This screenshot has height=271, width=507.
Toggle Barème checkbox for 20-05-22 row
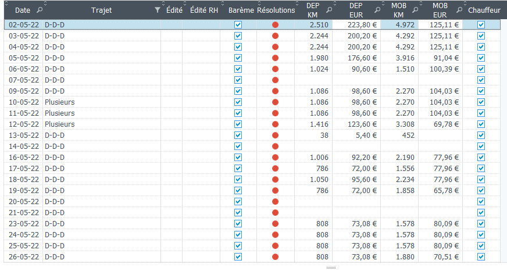[x=238, y=202]
